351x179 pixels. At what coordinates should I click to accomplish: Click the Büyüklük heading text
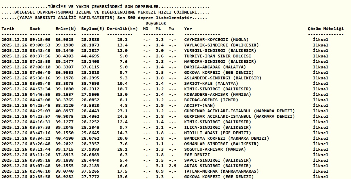(156, 23)
